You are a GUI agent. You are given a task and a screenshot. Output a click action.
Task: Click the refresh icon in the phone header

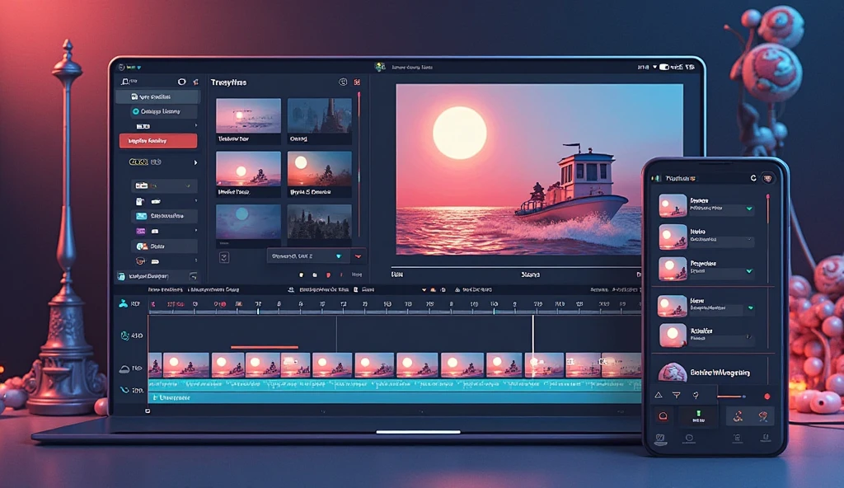click(x=753, y=178)
